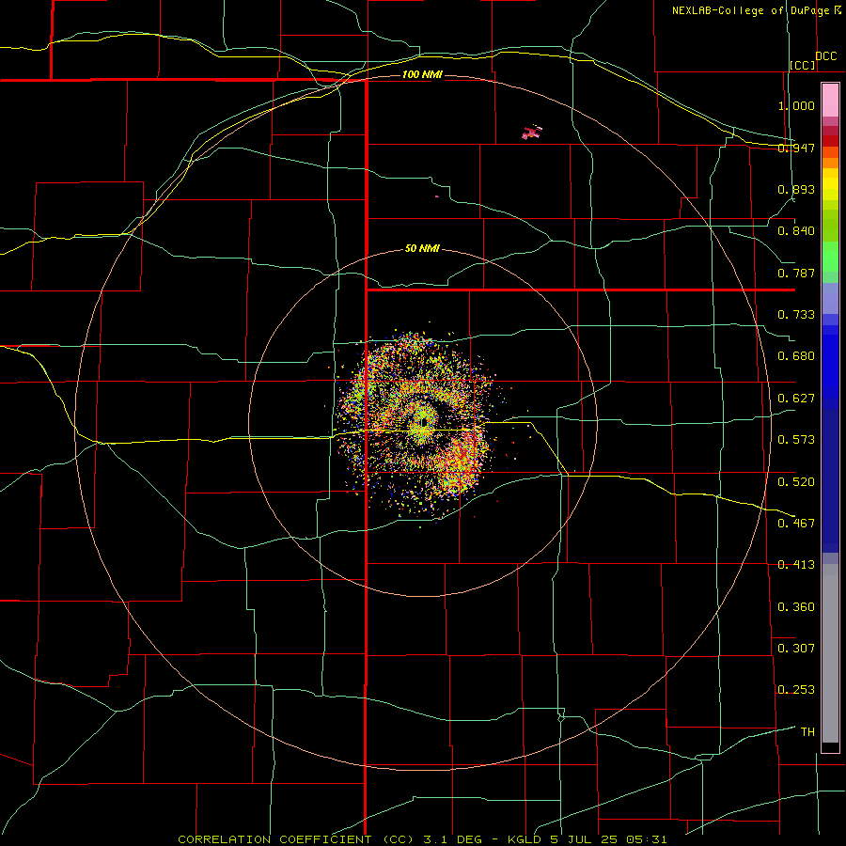The width and height of the screenshot is (846, 846).
Task: Click the radar site center of the echo cluster
Action: [x=424, y=421]
